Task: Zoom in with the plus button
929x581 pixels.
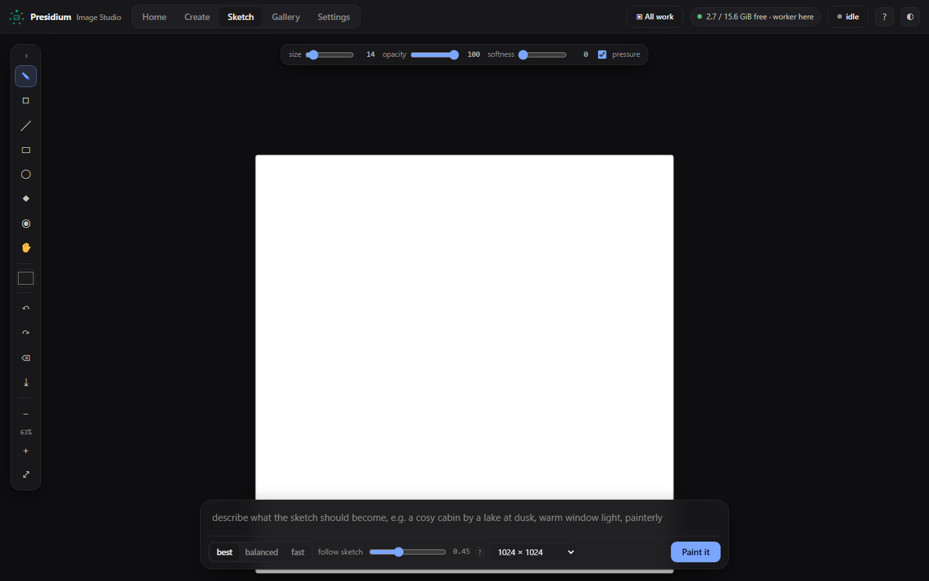Action: click(x=26, y=451)
